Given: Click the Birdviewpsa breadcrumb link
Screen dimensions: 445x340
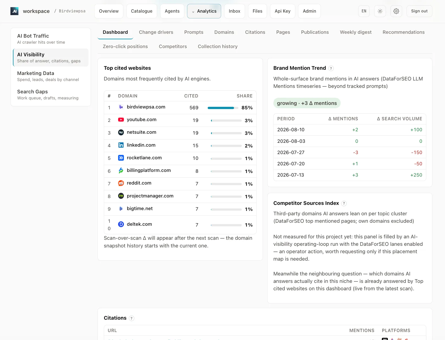Looking at the screenshot, I should pyautogui.click(x=72, y=11).
